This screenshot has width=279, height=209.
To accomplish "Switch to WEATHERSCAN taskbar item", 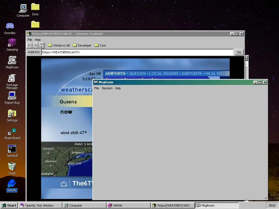I will coord(172,205).
